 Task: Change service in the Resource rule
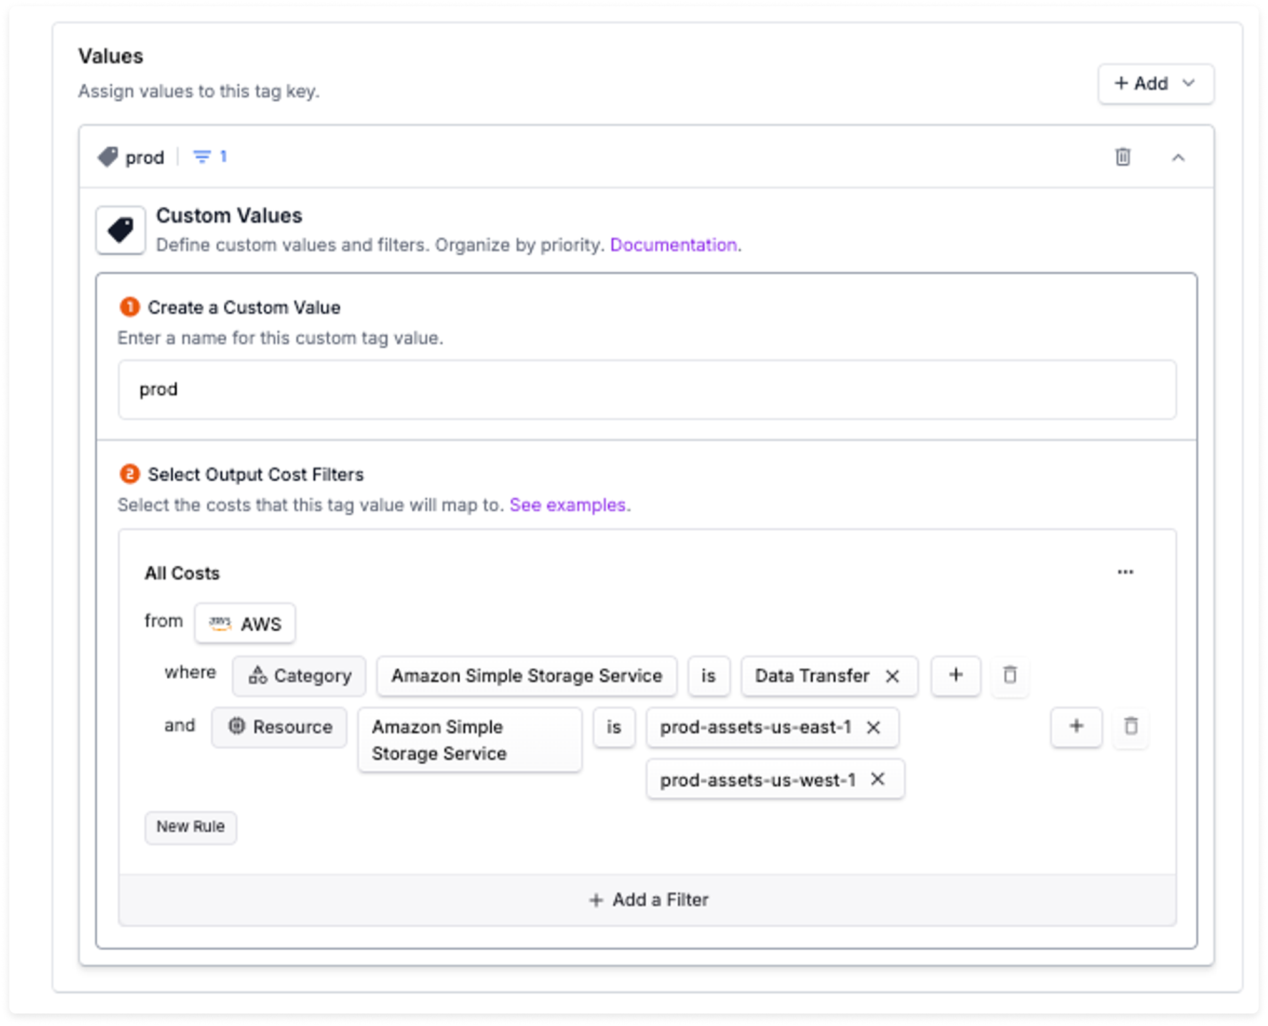tap(470, 740)
